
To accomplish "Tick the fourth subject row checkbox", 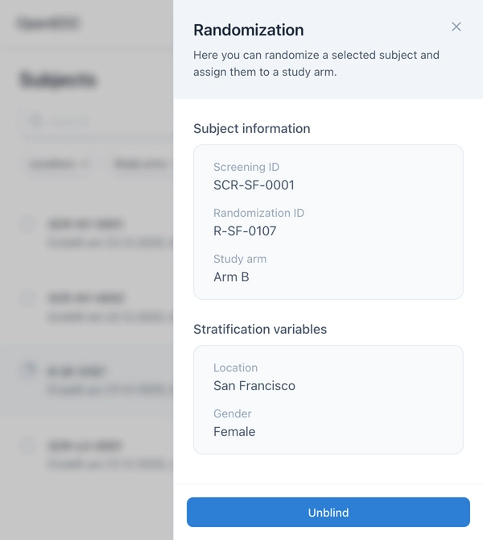I will (28, 445).
